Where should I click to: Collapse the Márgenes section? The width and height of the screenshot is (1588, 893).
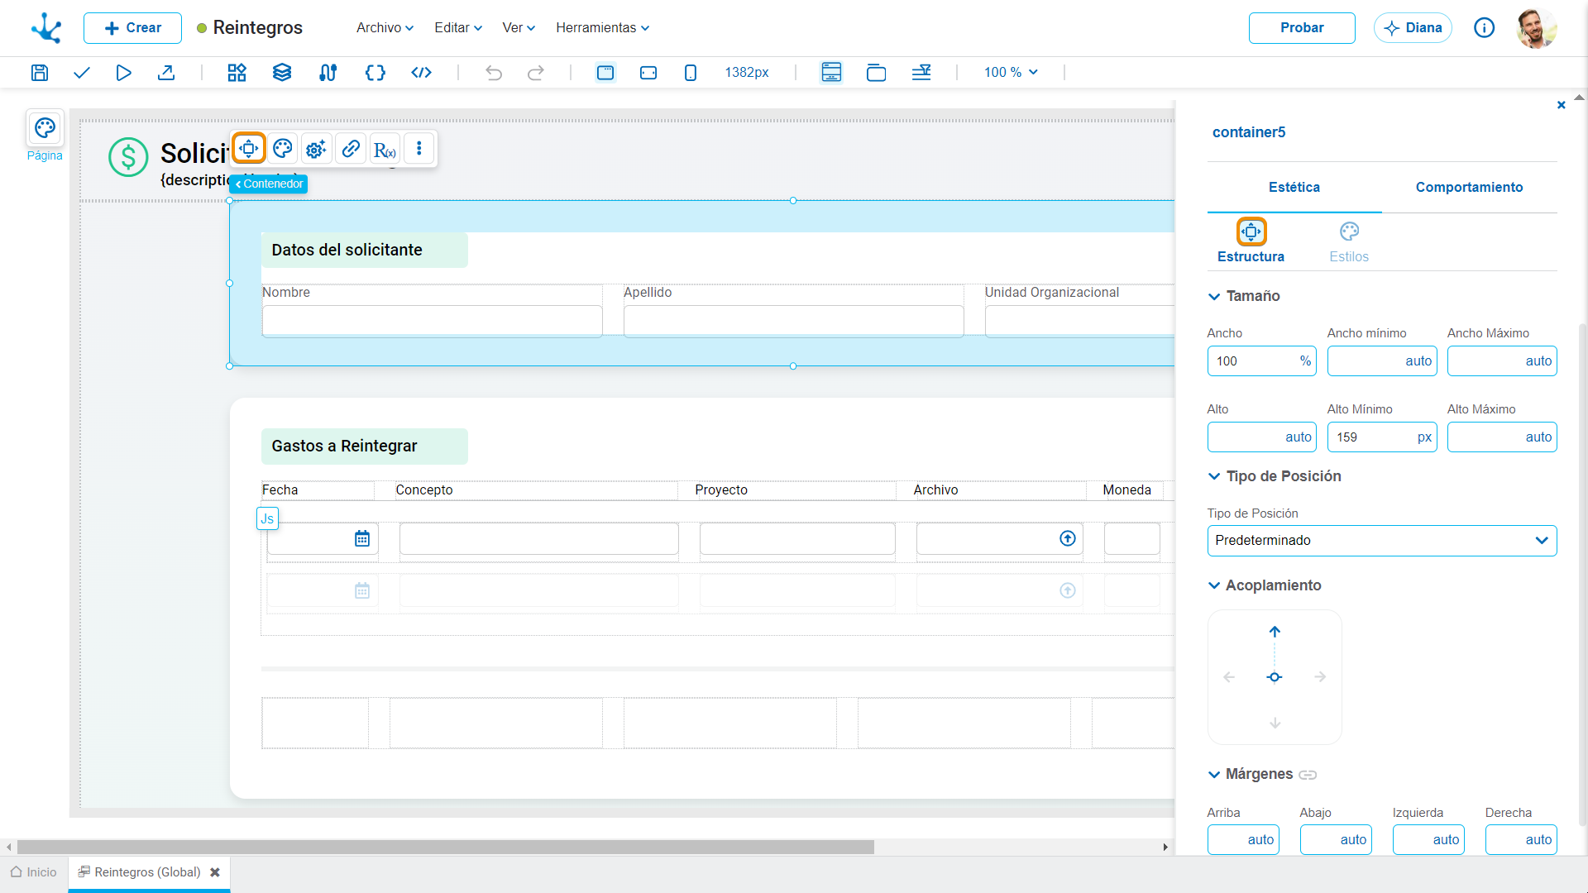1214,775
